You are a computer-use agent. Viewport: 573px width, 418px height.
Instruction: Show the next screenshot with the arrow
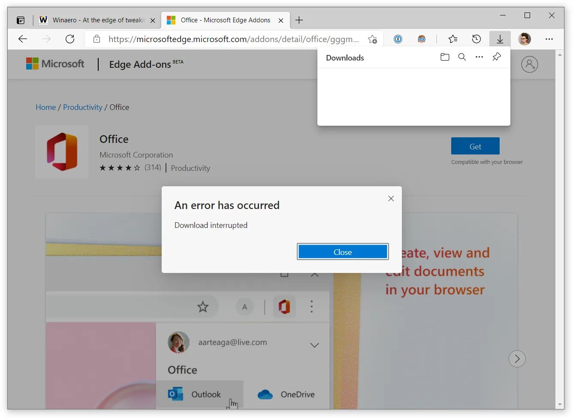click(x=517, y=359)
